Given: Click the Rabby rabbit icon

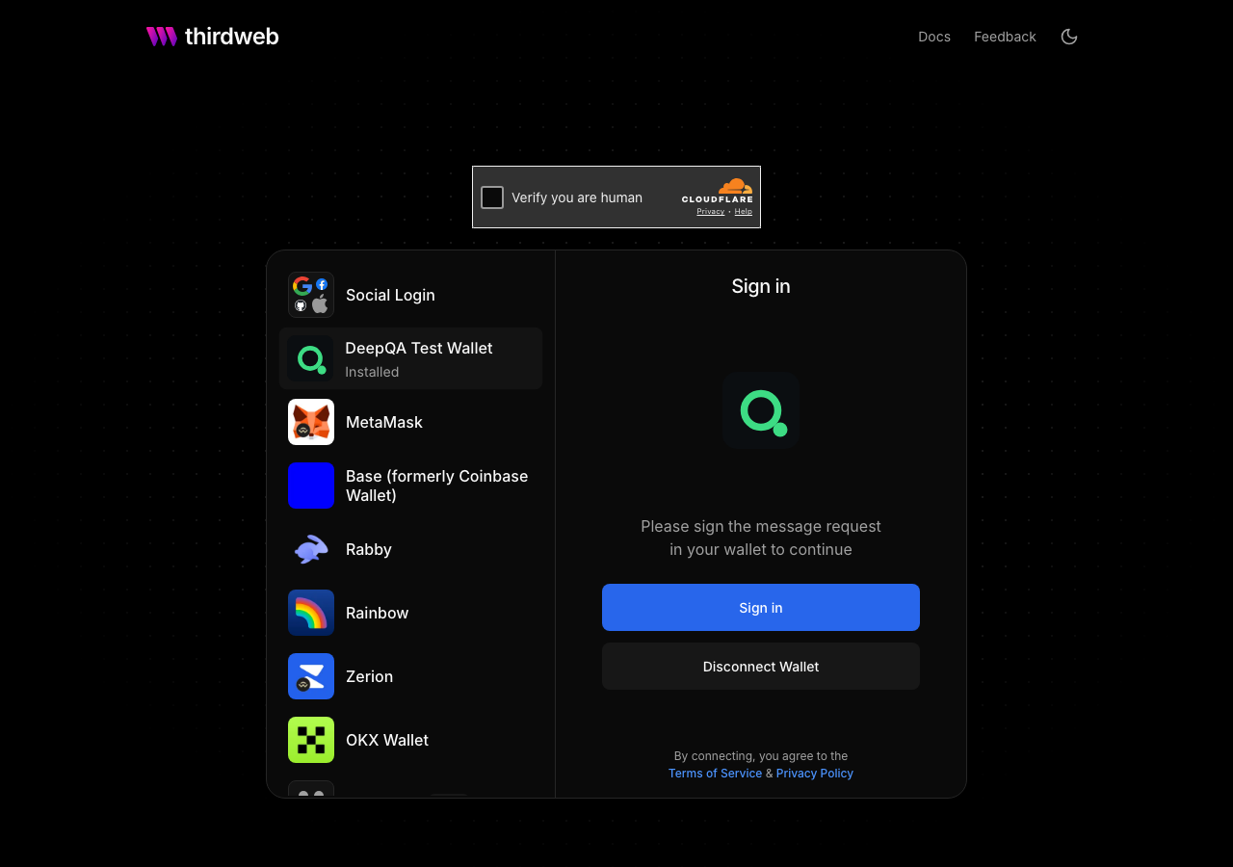Looking at the screenshot, I should (311, 549).
